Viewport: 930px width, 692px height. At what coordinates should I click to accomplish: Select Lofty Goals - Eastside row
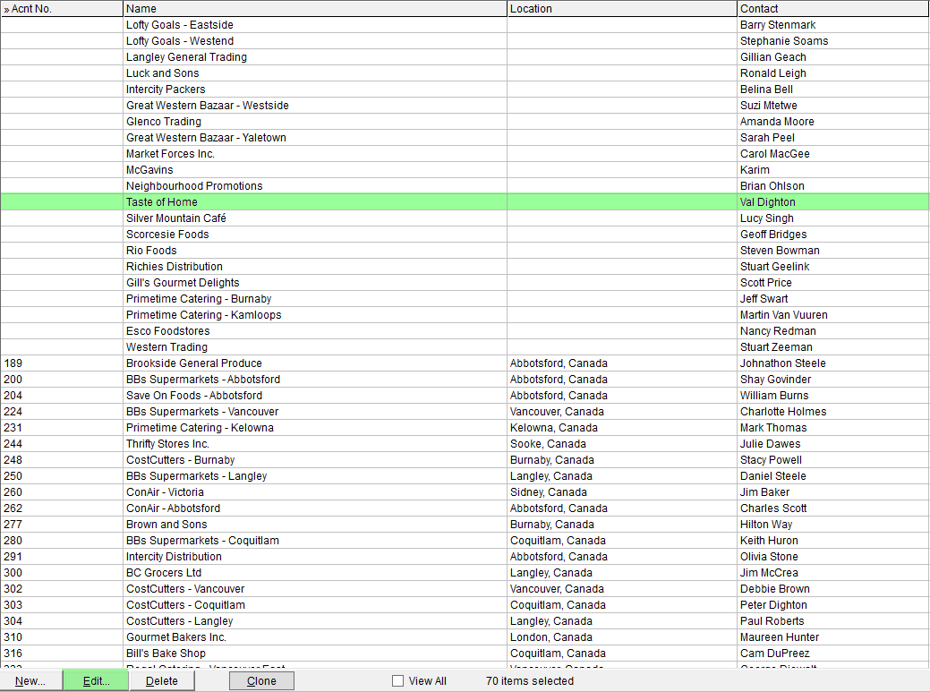pos(465,25)
